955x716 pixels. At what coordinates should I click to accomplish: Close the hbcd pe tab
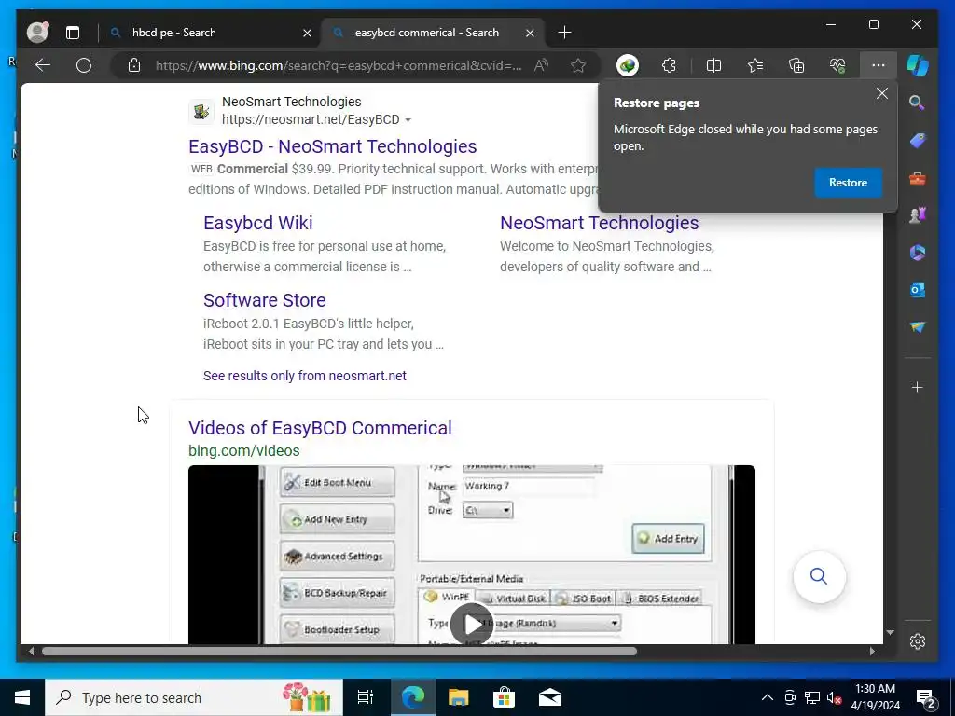click(x=308, y=33)
